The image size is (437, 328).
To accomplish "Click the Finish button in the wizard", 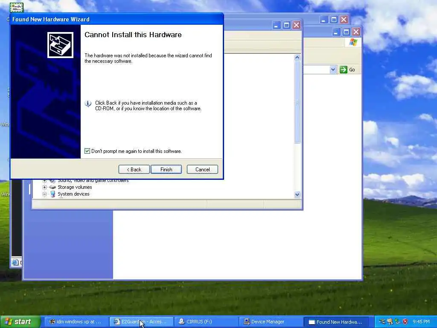I will click(166, 169).
